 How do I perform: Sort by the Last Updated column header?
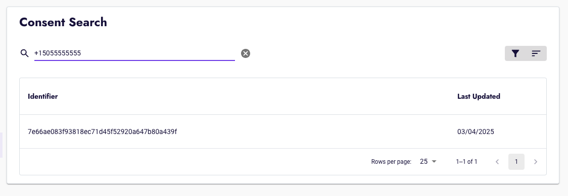[x=479, y=96]
